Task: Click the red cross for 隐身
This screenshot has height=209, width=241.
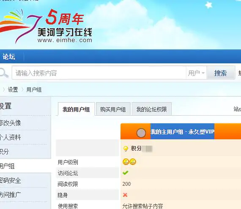Action: pyautogui.click(x=125, y=195)
